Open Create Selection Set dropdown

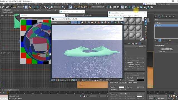tap(98, 7)
